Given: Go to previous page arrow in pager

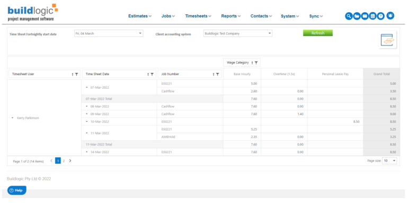Looking at the screenshot, I should pyautogui.click(x=51, y=161).
